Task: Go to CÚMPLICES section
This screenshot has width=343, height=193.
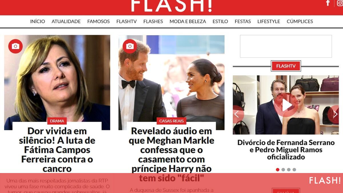Action: 300,21
